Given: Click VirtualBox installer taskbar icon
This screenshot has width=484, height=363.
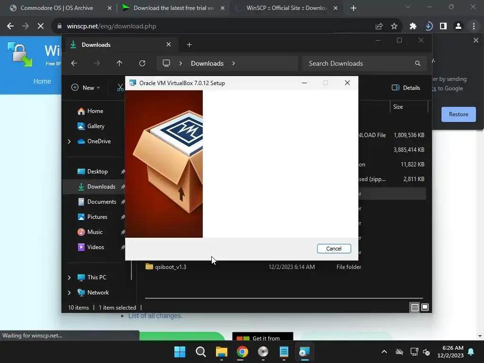Looking at the screenshot, I should pyautogui.click(x=304, y=352).
